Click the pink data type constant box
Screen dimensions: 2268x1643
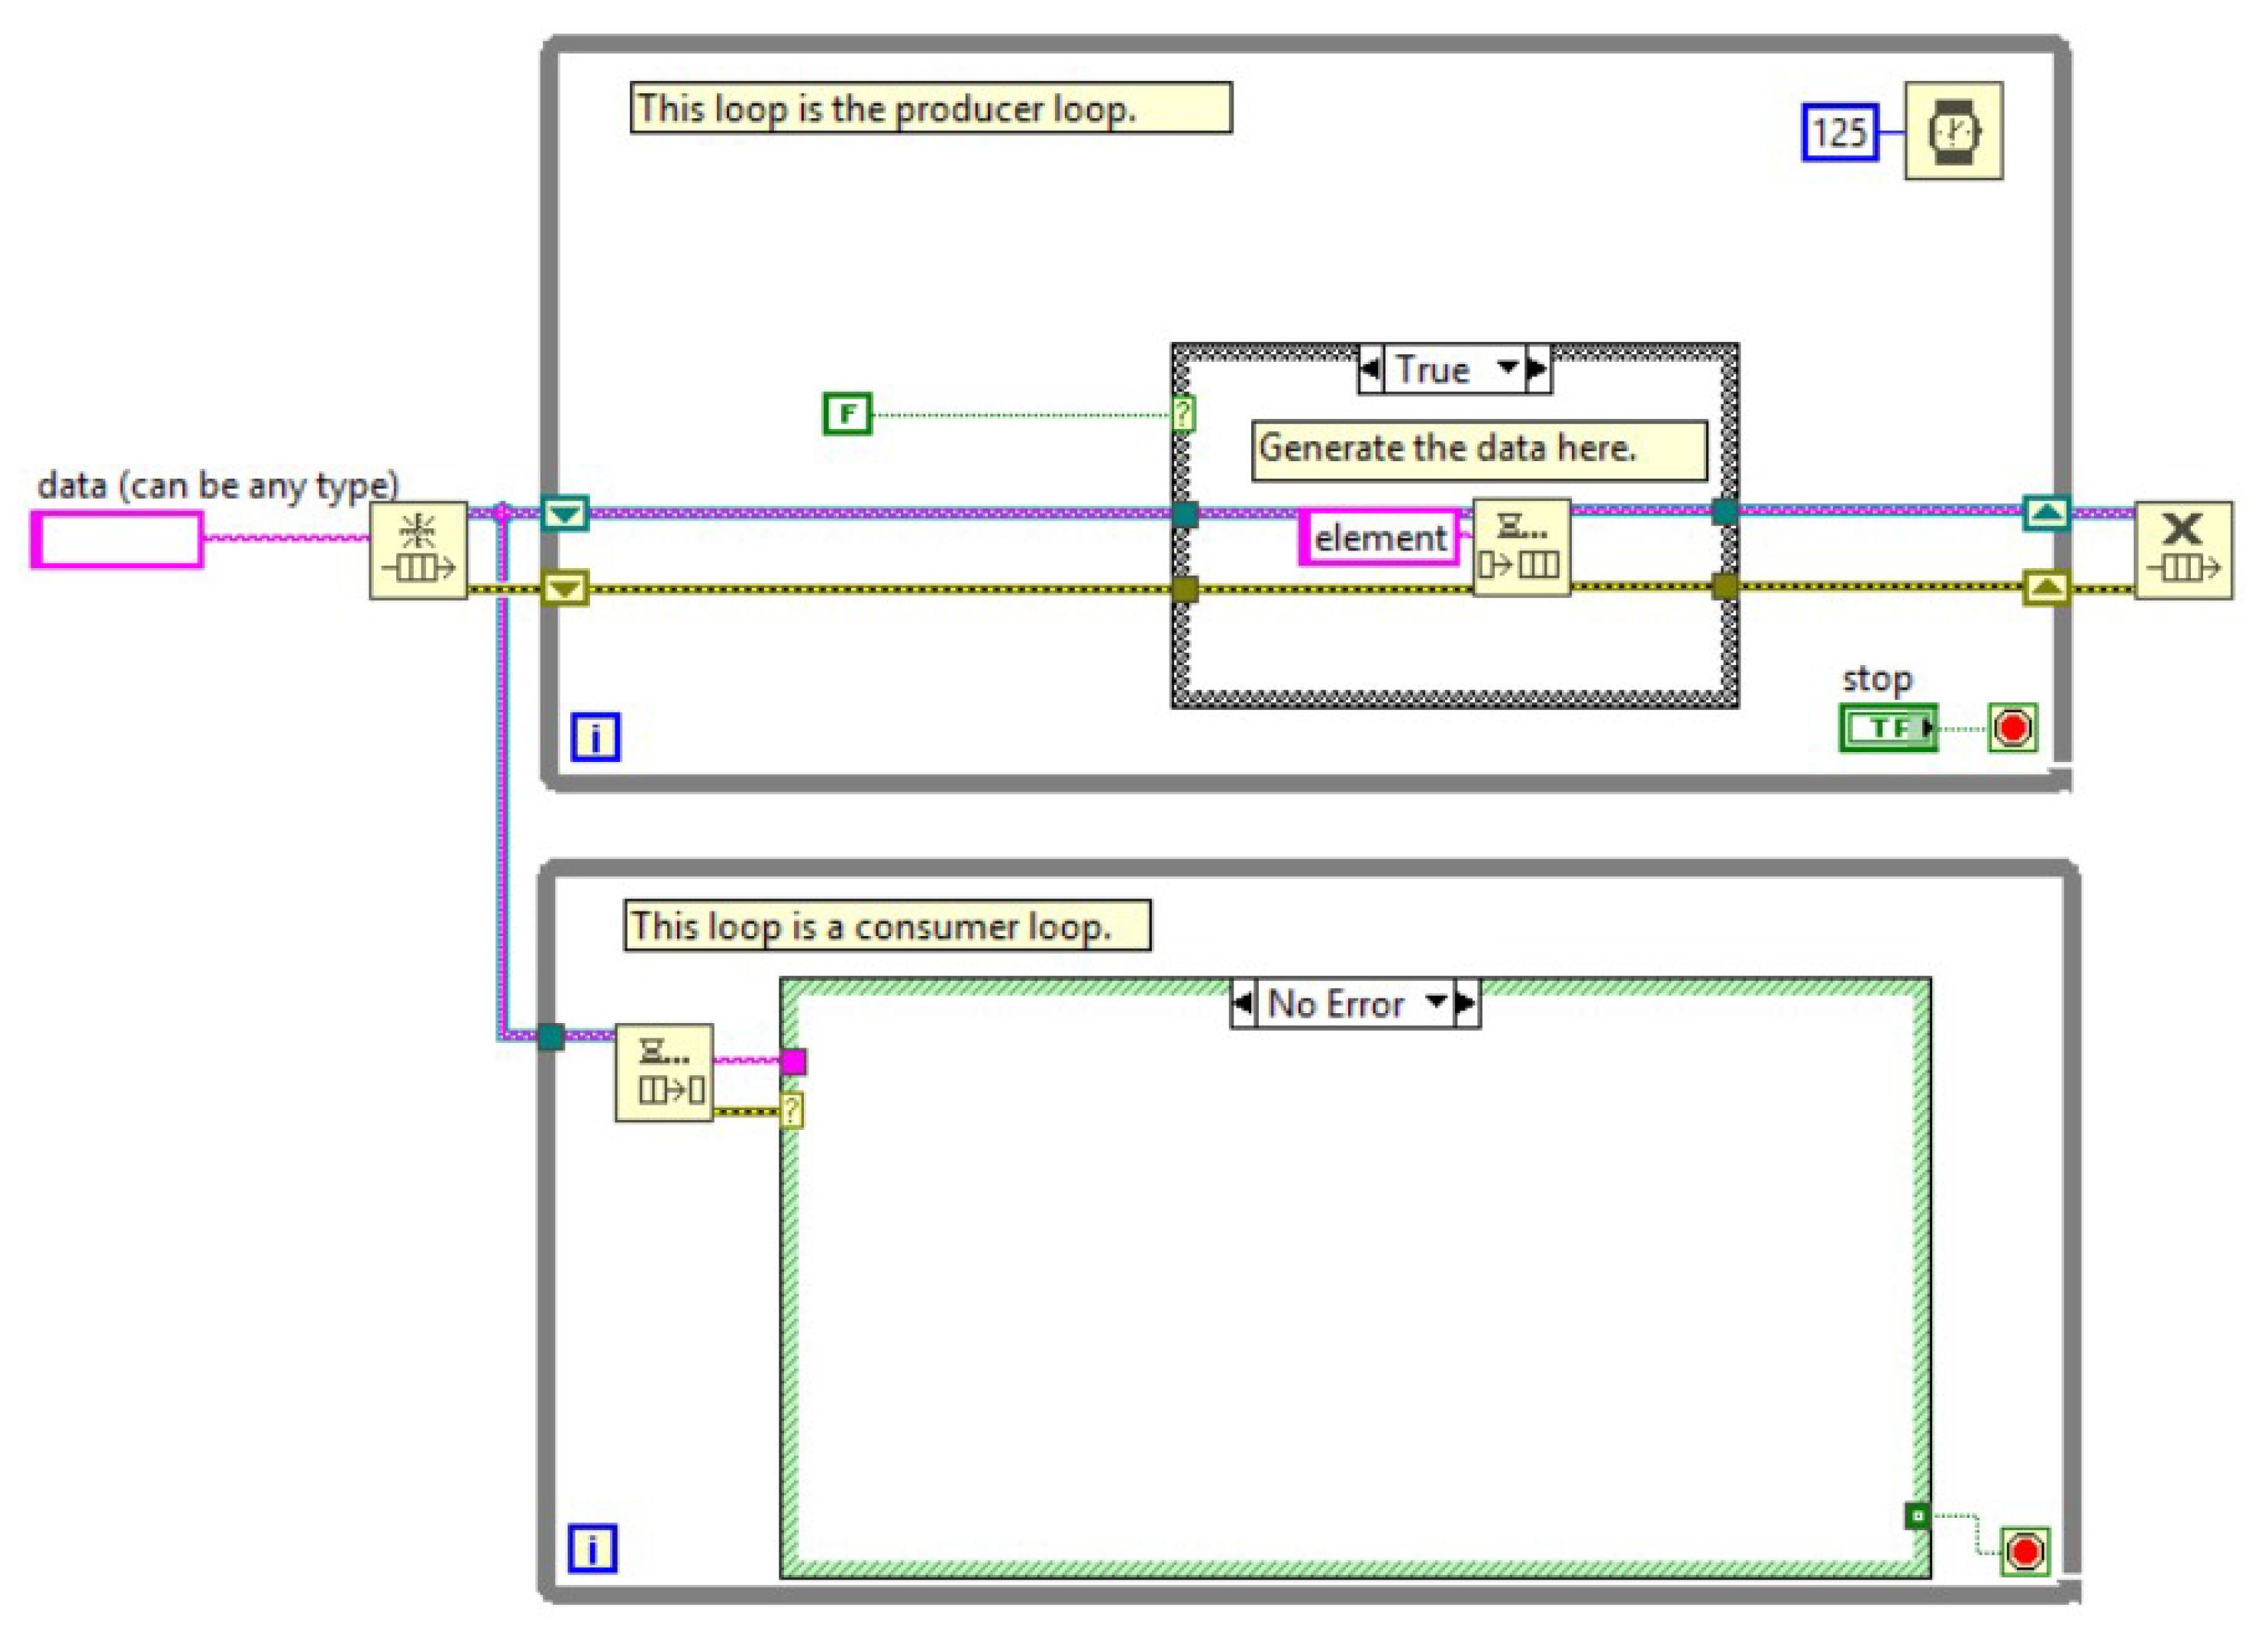click(118, 540)
